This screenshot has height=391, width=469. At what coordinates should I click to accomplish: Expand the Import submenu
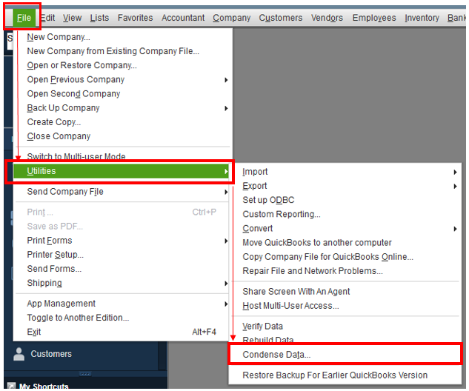[x=345, y=172]
